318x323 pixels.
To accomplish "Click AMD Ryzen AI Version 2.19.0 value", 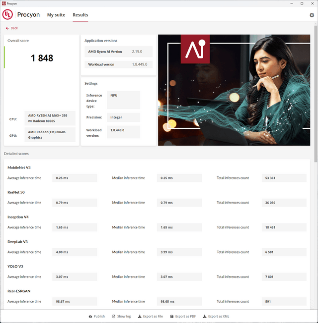I will [x=137, y=52].
